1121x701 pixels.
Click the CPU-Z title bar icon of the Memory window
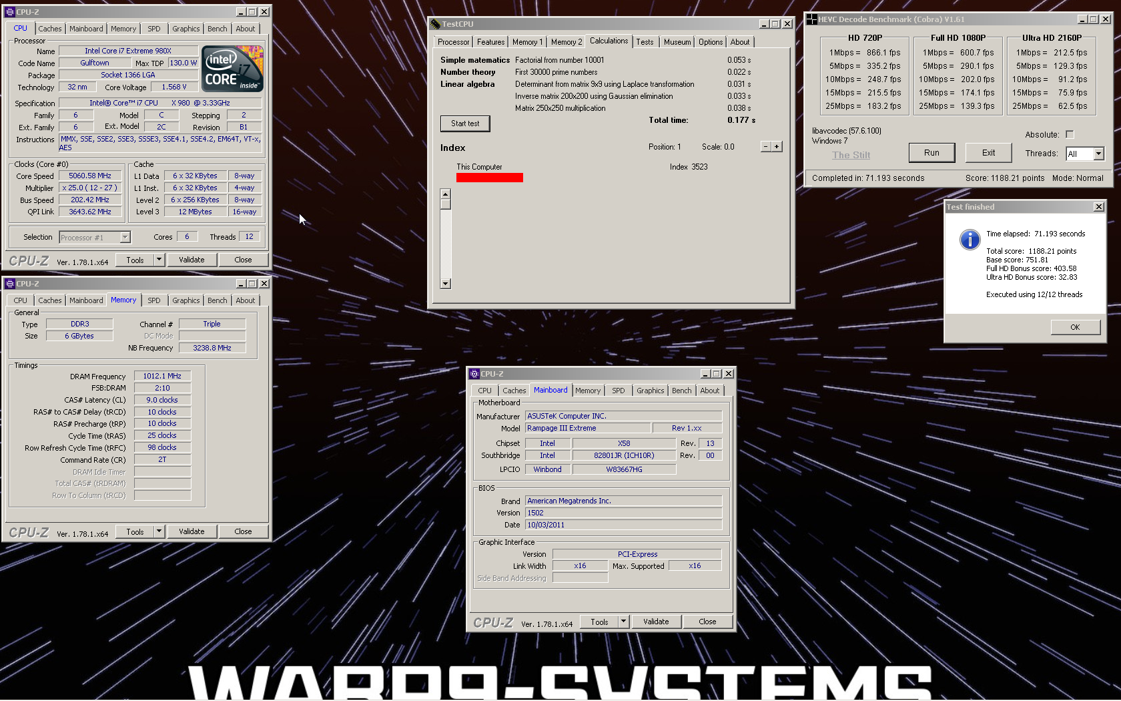click(10, 284)
